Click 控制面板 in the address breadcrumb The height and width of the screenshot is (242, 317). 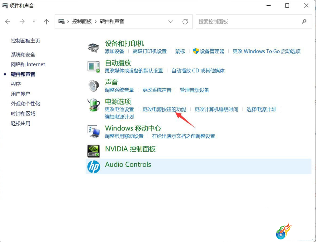point(82,21)
